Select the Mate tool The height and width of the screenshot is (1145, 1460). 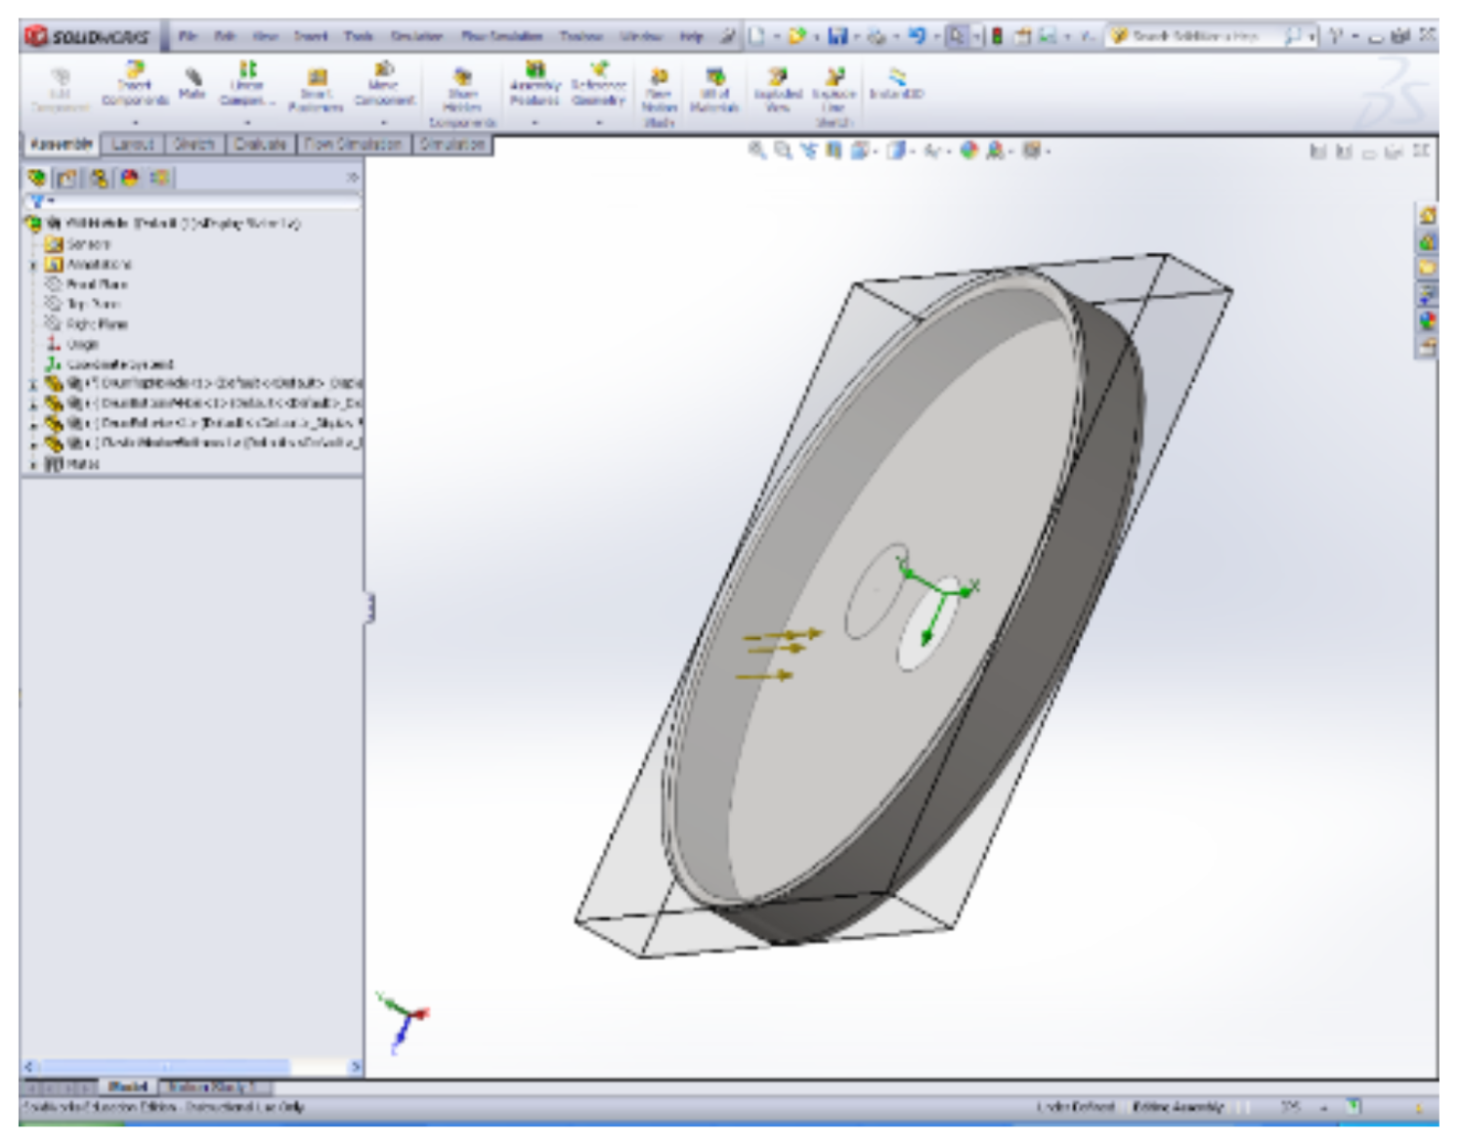click(193, 82)
